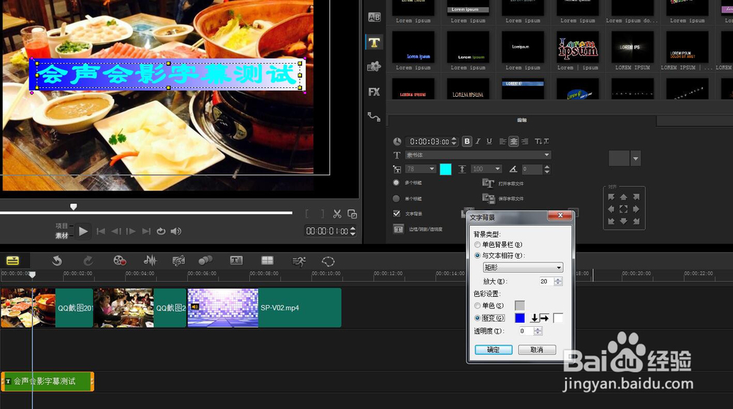Open Time Remapping running-man icon
Image resolution: width=733 pixels, height=409 pixels.
pos(299,261)
